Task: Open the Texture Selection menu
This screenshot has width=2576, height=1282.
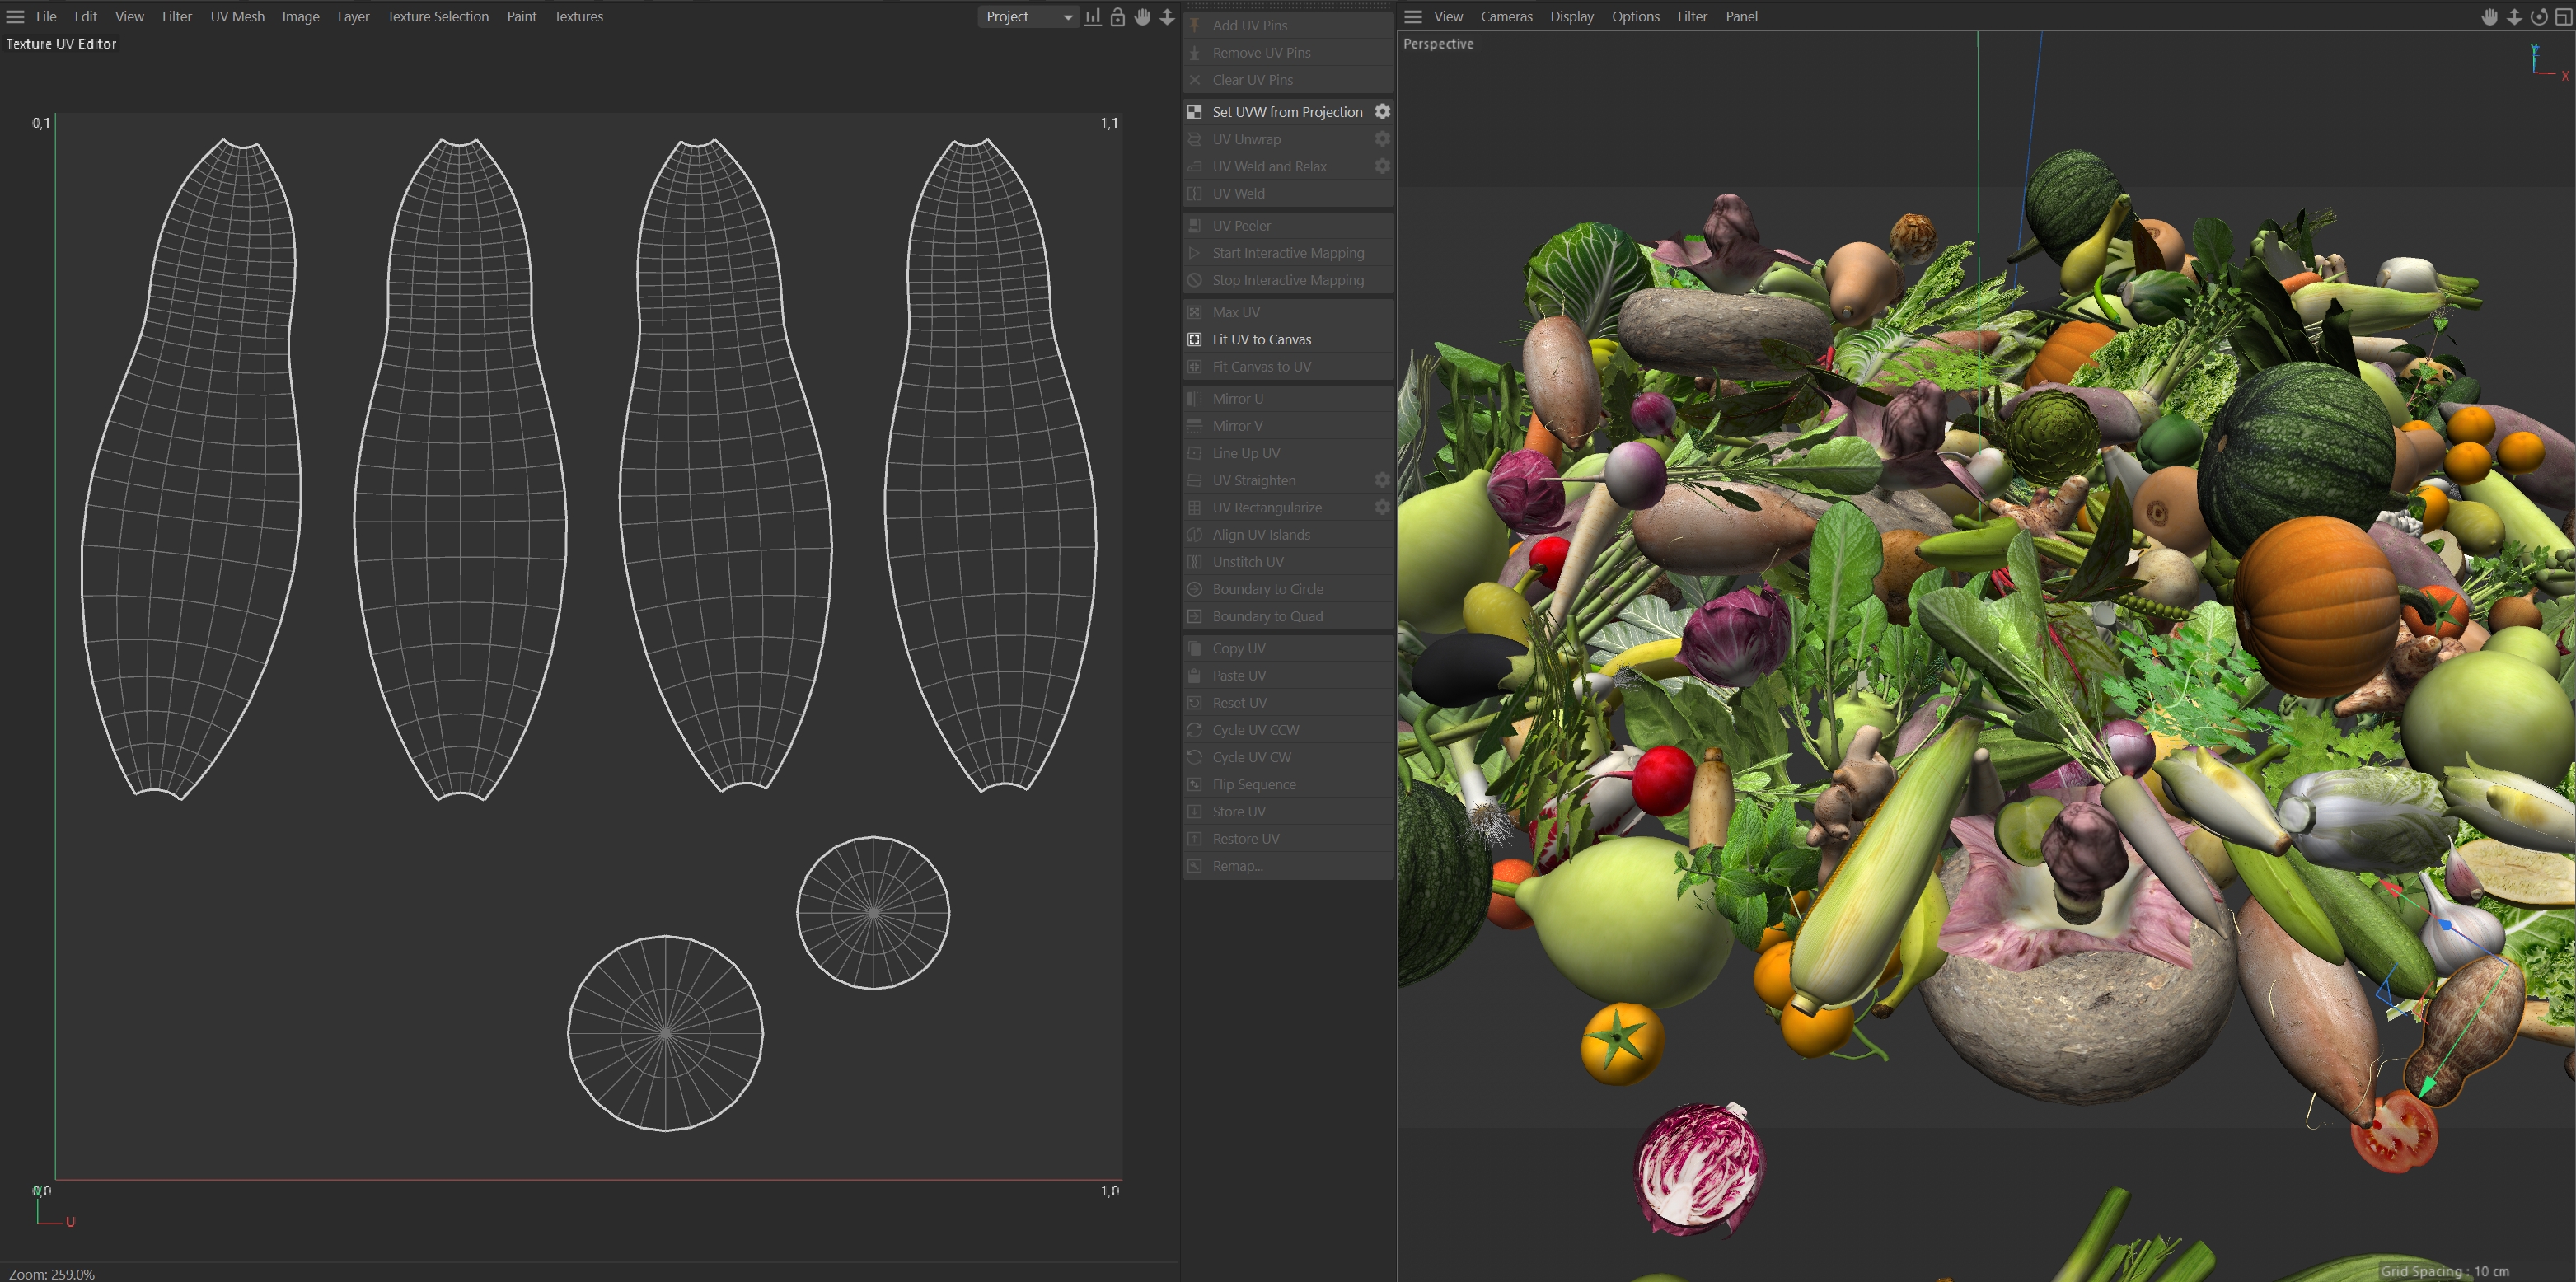Action: [438, 17]
